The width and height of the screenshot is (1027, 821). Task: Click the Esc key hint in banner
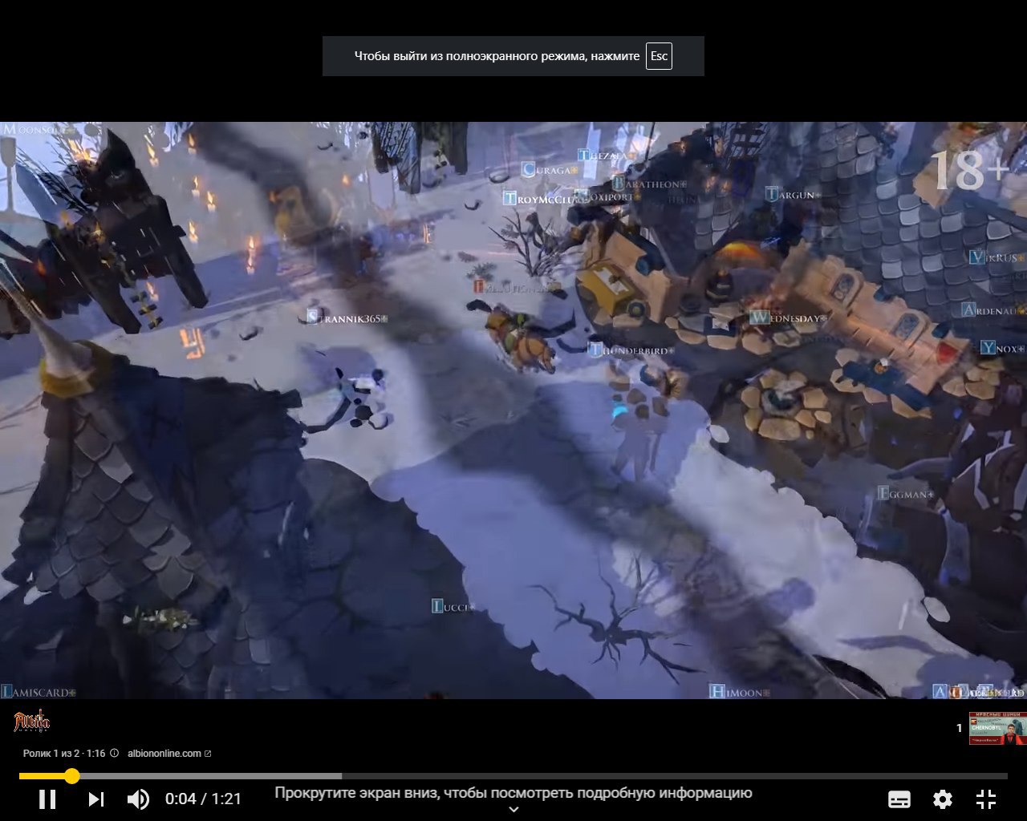click(659, 56)
